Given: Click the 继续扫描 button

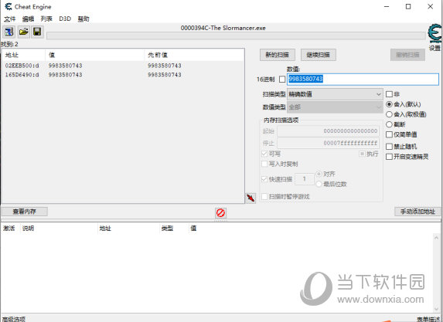Looking at the screenshot, I should pyautogui.click(x=318, y=55).
